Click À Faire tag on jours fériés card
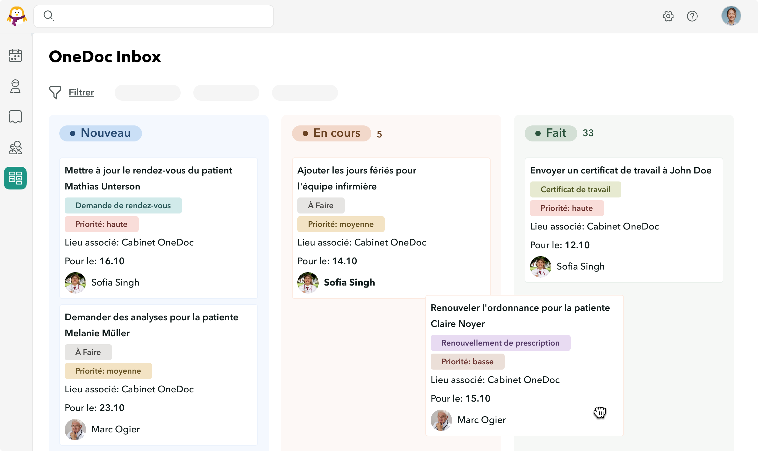 pos(321,205)
